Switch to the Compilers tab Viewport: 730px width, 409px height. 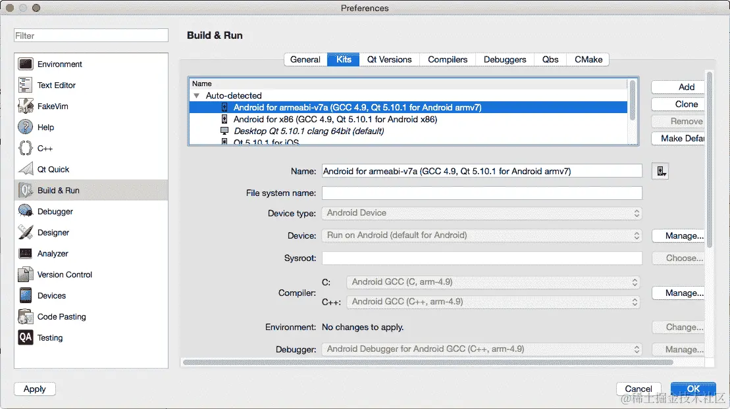[x=448, y=60]
